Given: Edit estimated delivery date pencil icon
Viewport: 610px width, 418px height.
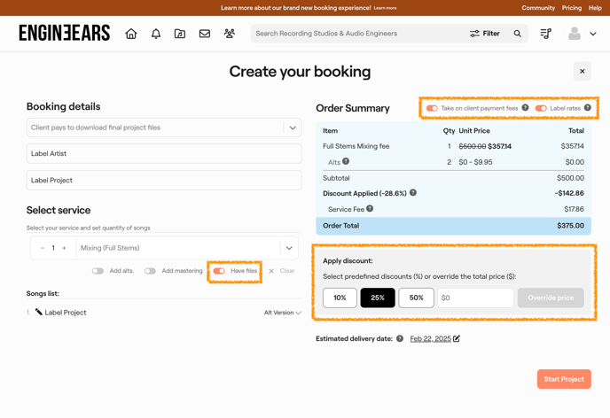Looking at the screenshot, I should point(457,338).
